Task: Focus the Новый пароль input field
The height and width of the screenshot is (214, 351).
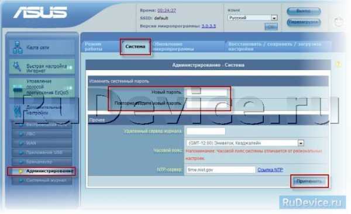Action: point(207,92)
